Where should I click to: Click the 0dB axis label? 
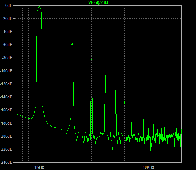click(x=9, y=5)
